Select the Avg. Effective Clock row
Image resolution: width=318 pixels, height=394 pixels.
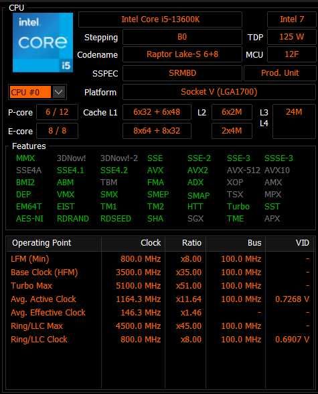[161, 313]
